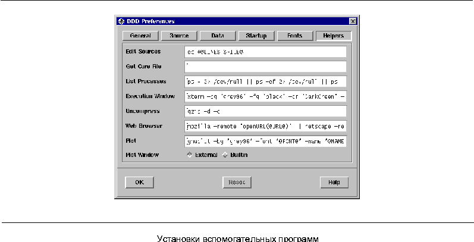
Task: Click the Reset button
Action: (x=237, y=183)
